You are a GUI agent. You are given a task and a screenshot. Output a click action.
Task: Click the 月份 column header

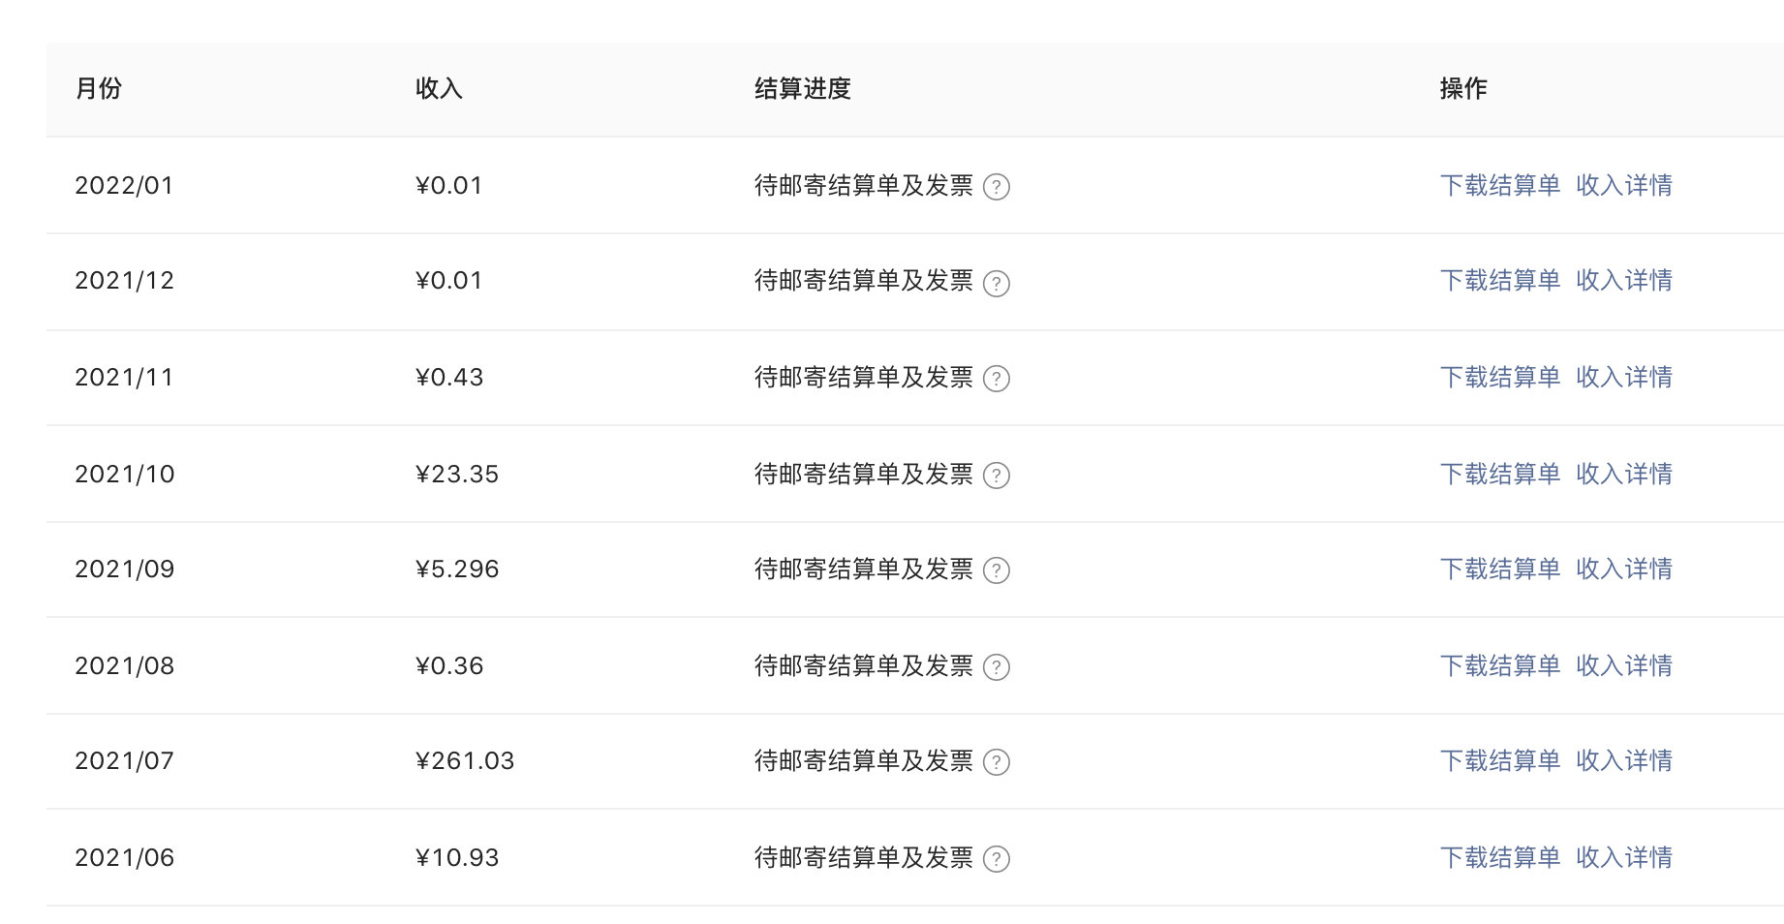click(99, 89)
